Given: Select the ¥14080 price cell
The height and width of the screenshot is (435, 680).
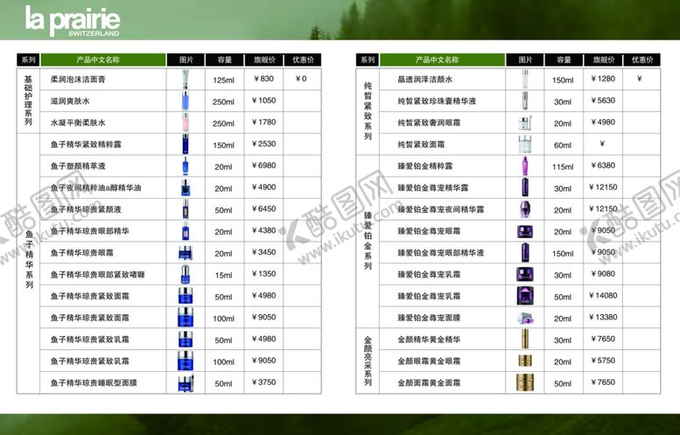Looking at the screenshot, I should tap(603, 296).
